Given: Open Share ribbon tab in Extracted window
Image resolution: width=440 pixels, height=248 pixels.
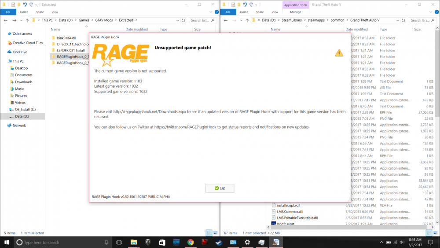Looking at the screenshot, I should coord(40,12).
